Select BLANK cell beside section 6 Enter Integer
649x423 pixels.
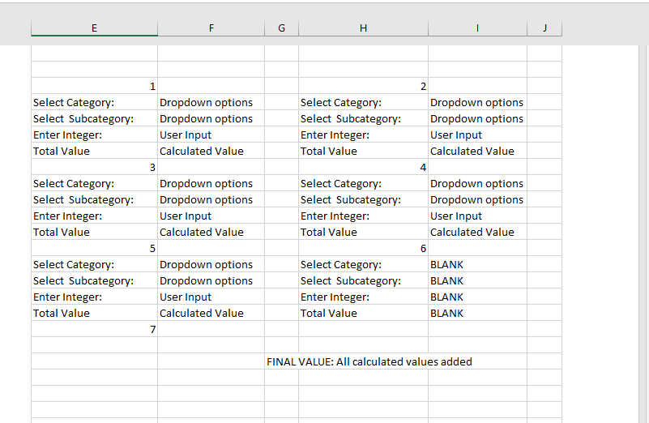click(478, 297)
